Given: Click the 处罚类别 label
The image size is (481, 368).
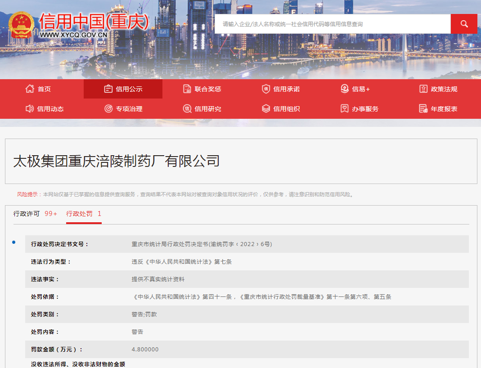Looking at the screenshot, I should (45, 314).
